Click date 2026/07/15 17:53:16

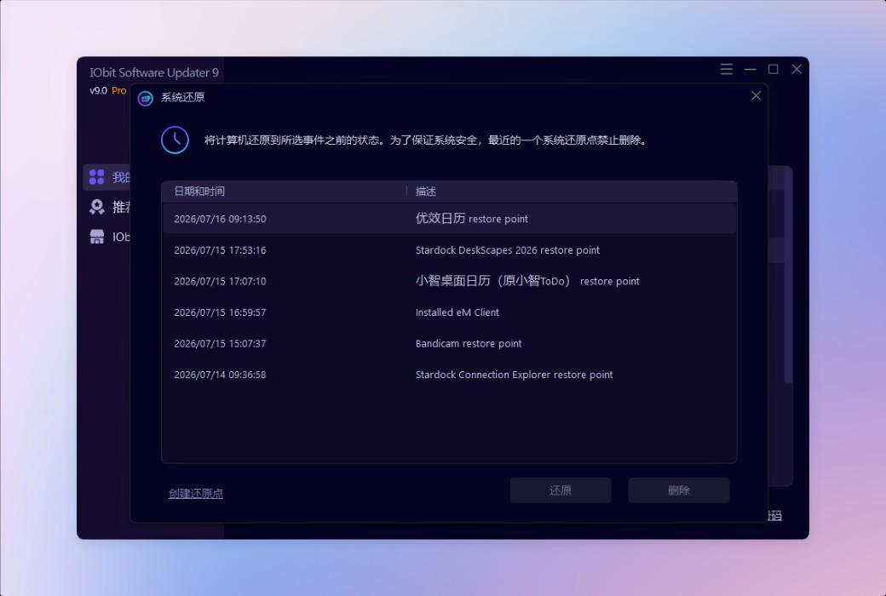click(220, 250)
